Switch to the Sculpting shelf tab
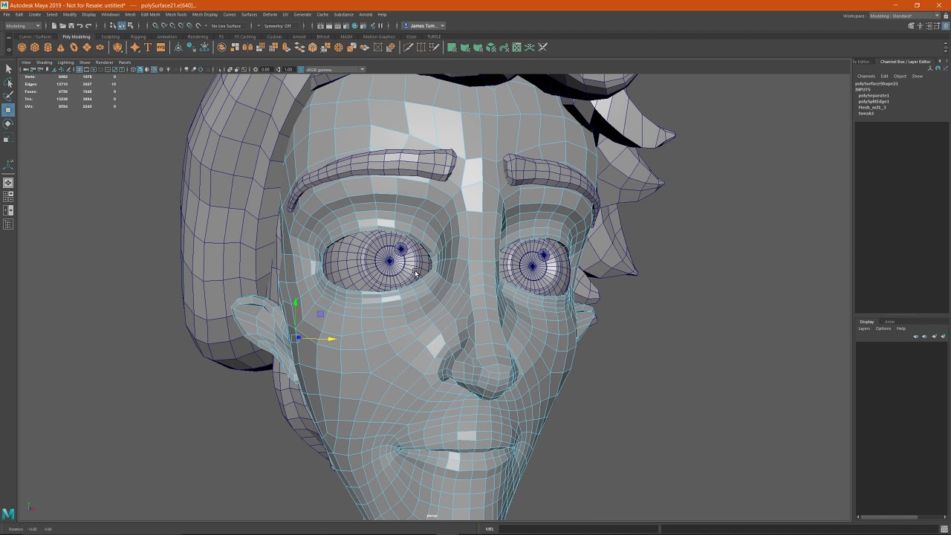The height and width of the screenshot is (535, 951). [111, 36]
